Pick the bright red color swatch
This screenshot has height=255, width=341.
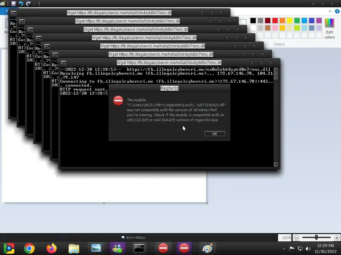(275, 20)
